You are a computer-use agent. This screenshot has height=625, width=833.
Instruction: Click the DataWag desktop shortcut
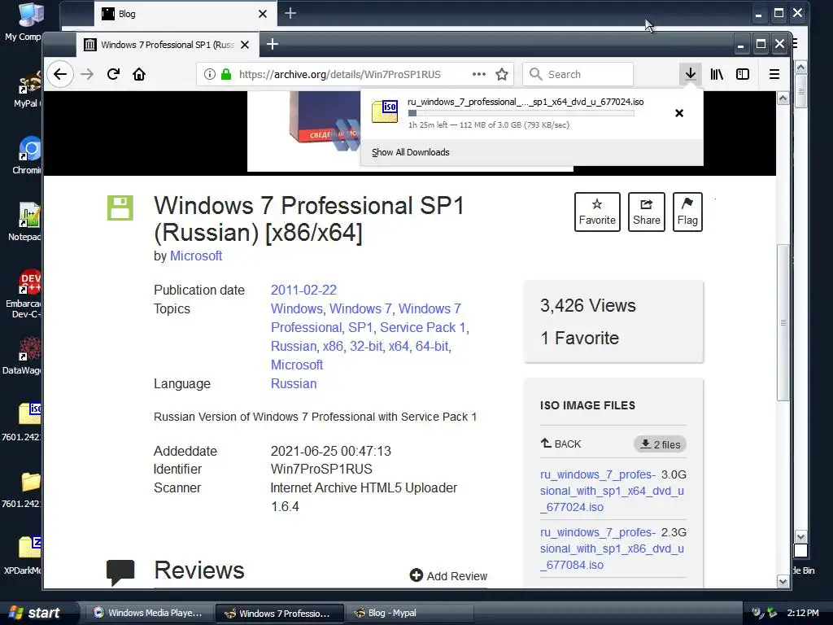(x=24, y=356)
